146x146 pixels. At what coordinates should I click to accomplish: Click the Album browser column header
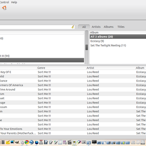[x=118, y=32]
